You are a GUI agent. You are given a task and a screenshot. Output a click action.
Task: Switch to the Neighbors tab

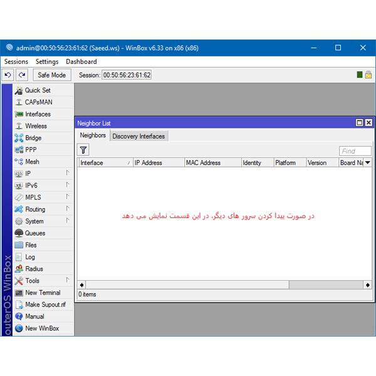click(93, 135)
